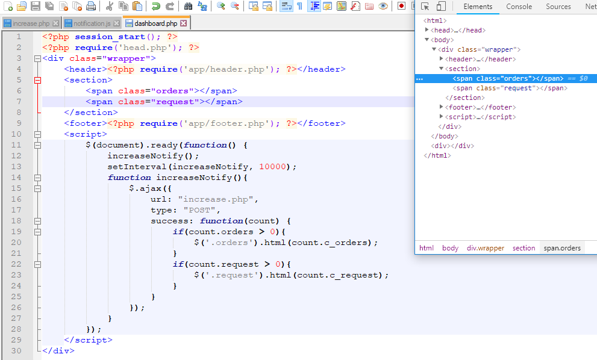Toggle the device toolbar in DevTools

click(x=441, y=7)
